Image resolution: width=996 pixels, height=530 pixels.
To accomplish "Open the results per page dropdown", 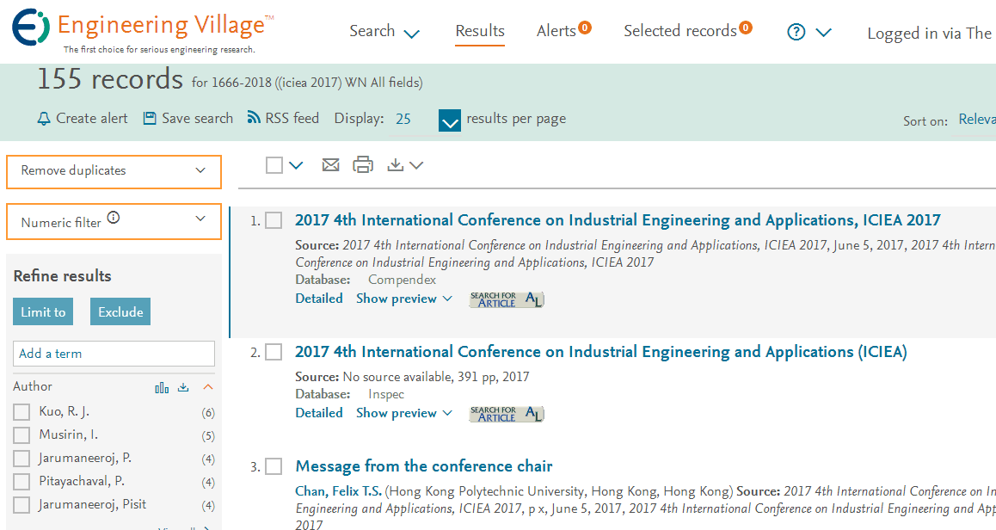I will (450, 120).
